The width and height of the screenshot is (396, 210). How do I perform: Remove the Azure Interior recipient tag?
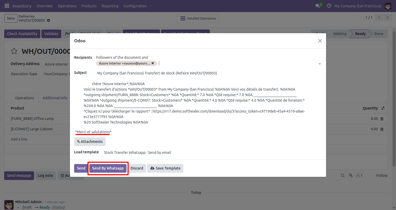coord(153,63)
